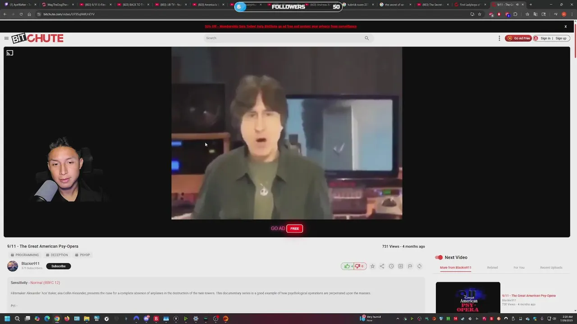The image size is (577, 324).
Task: Switch to 9/11 X-Files browser tab
Action: (95, 4)
